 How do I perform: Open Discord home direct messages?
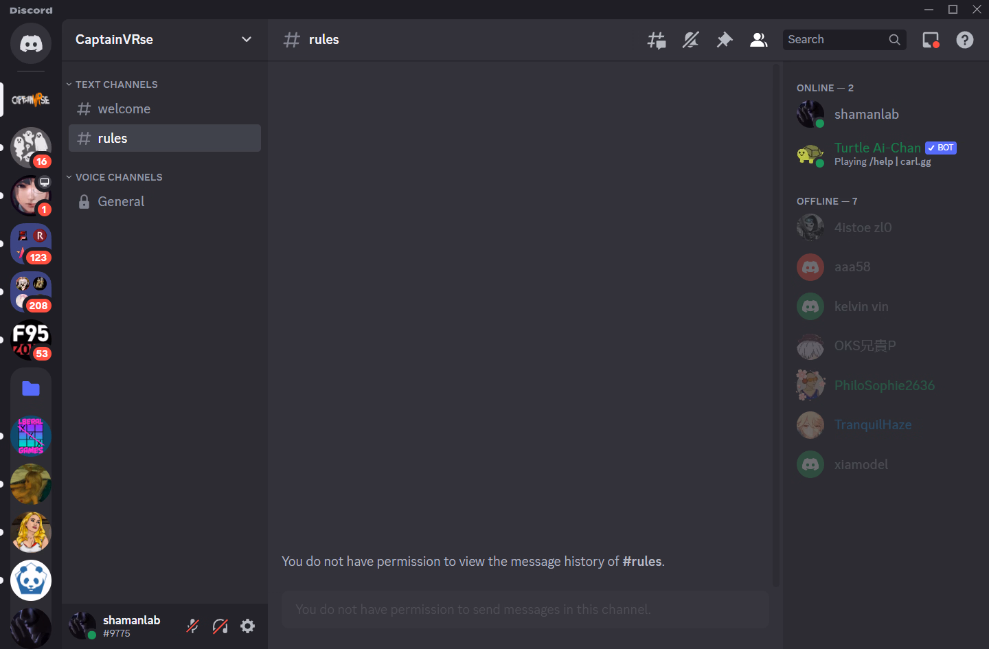pos(31,43)
